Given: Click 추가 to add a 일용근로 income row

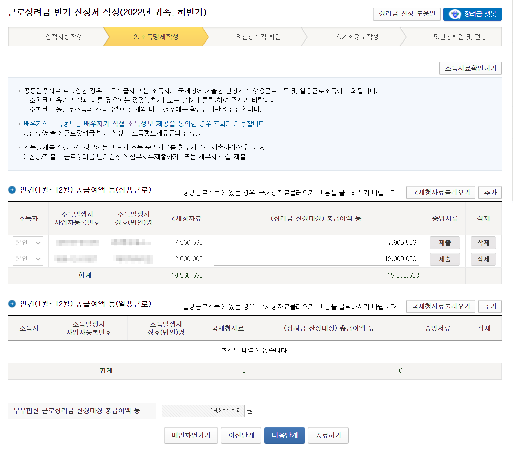Looking at the screenshot, I should pos(490,306).
